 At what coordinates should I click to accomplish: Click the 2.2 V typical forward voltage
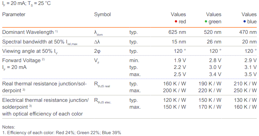pyautogui.click(x=179, y=67)
